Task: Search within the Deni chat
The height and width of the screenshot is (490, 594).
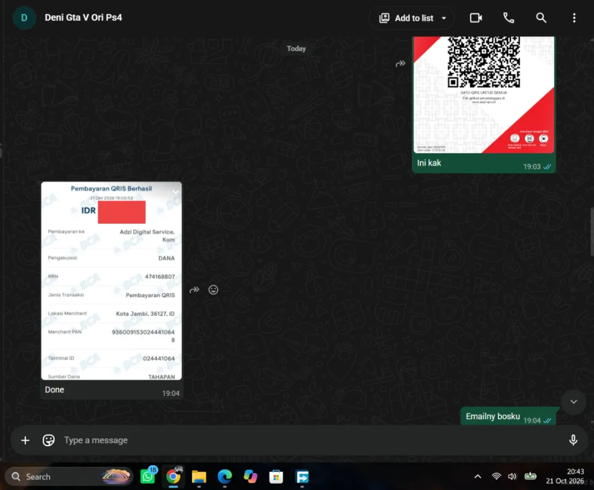Action: tap(541, 18)
